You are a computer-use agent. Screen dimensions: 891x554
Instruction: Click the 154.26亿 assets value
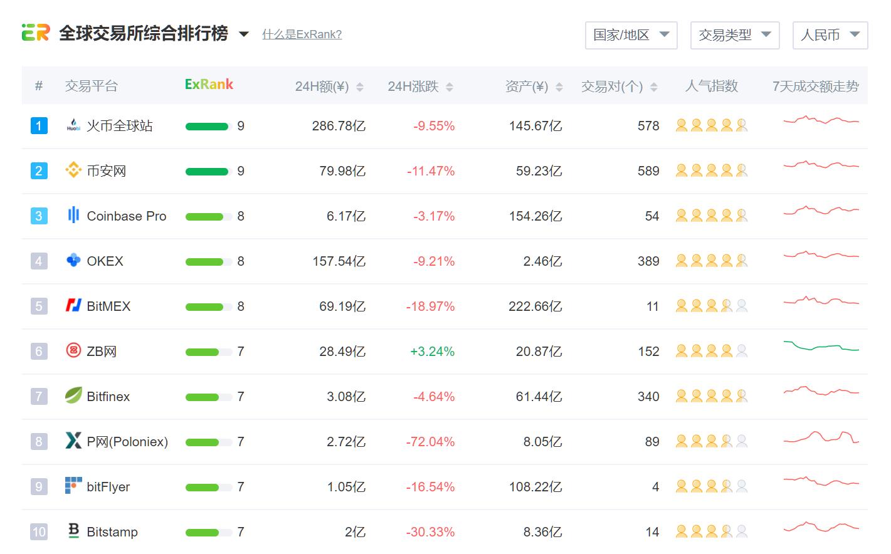535,216
